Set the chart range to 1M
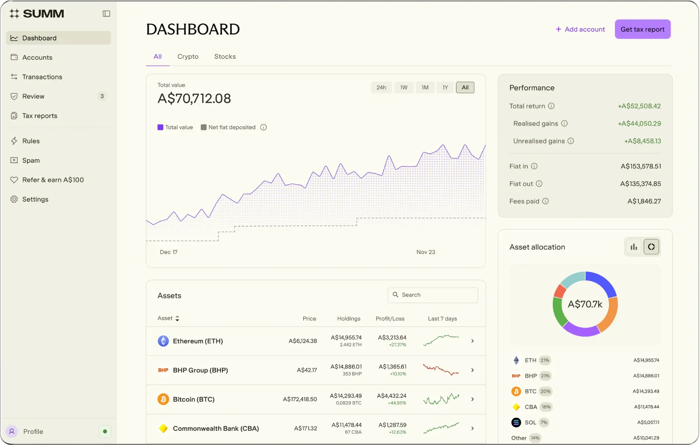700x445 pixels. (x=425, y=87)
